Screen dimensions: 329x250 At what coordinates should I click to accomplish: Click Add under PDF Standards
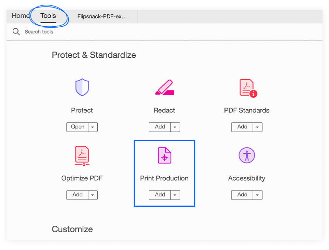click(243, 127)
